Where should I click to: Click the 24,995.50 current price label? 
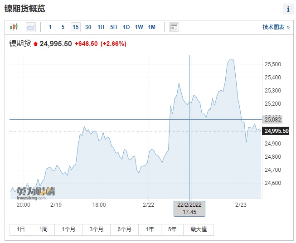point(277,131)
